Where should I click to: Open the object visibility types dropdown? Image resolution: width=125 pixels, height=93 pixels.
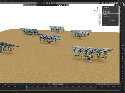click(100, 3)
